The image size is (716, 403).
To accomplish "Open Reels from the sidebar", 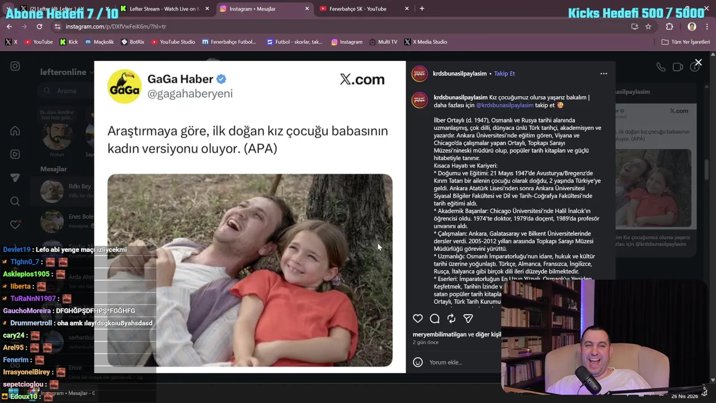I will (15, 154).
